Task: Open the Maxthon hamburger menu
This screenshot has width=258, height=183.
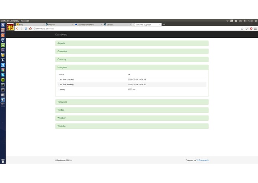Action: [x=255, y=29]
